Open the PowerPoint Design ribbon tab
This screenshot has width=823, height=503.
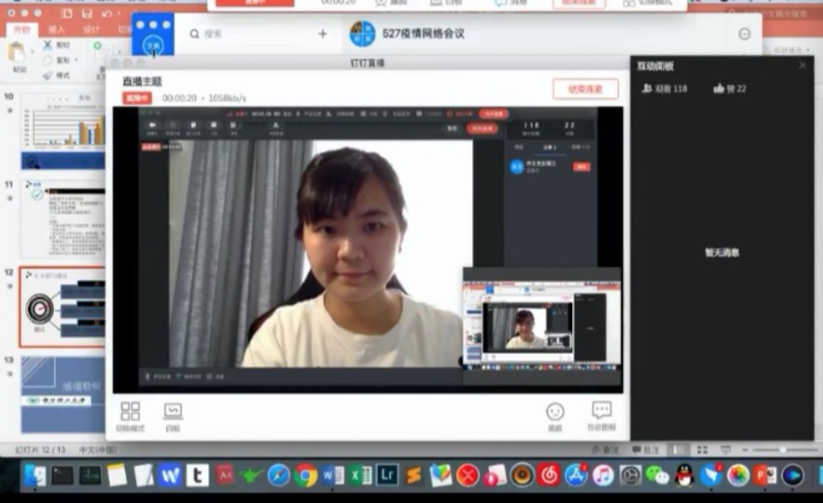(91, 29)
